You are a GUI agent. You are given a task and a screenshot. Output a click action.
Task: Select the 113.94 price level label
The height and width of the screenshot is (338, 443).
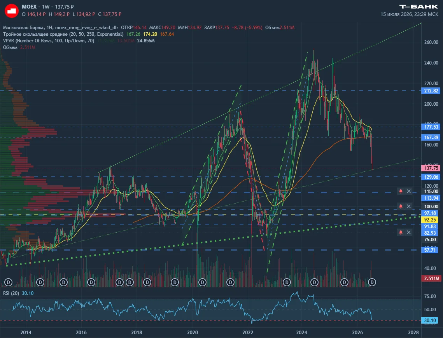click(x=431, y=198)
